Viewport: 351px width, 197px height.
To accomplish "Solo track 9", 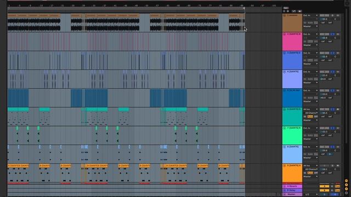I will point(333,165).
